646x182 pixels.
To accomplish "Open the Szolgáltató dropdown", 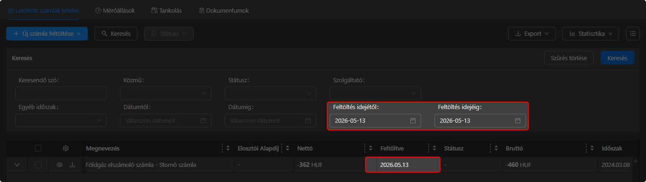I will [x=375, y=94].
